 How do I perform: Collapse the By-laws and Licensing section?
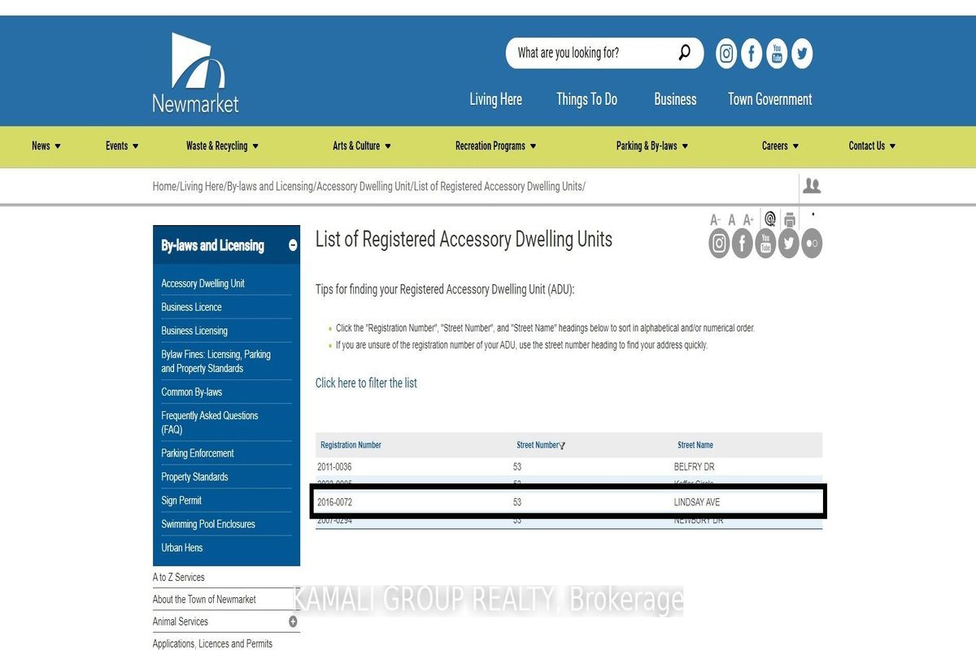pos(293,245)
